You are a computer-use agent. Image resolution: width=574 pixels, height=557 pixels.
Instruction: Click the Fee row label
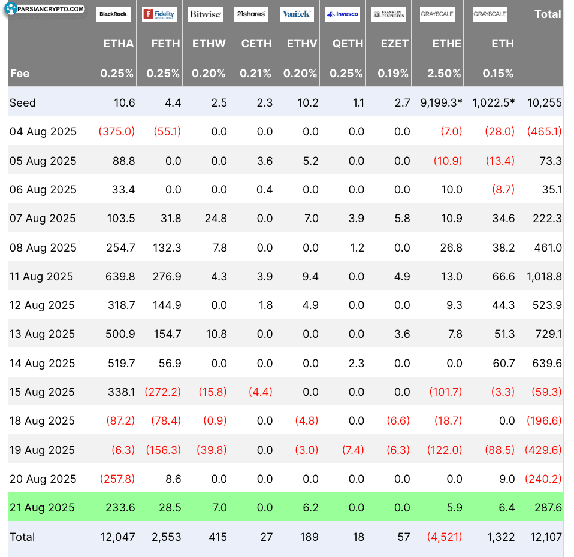tap(19, 74)
